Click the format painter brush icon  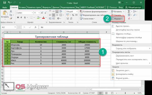(x=11, y=18)
